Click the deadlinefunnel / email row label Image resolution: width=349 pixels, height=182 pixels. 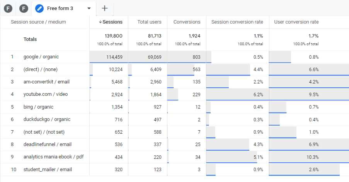point(48,145)
